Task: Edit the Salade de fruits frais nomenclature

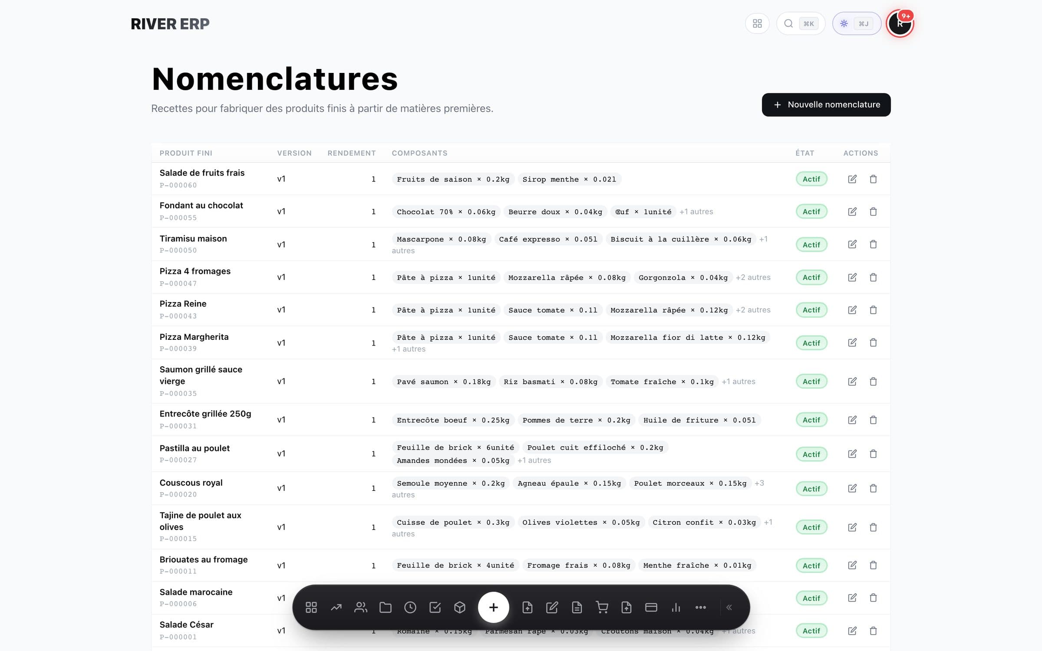Action: (852, 179)
